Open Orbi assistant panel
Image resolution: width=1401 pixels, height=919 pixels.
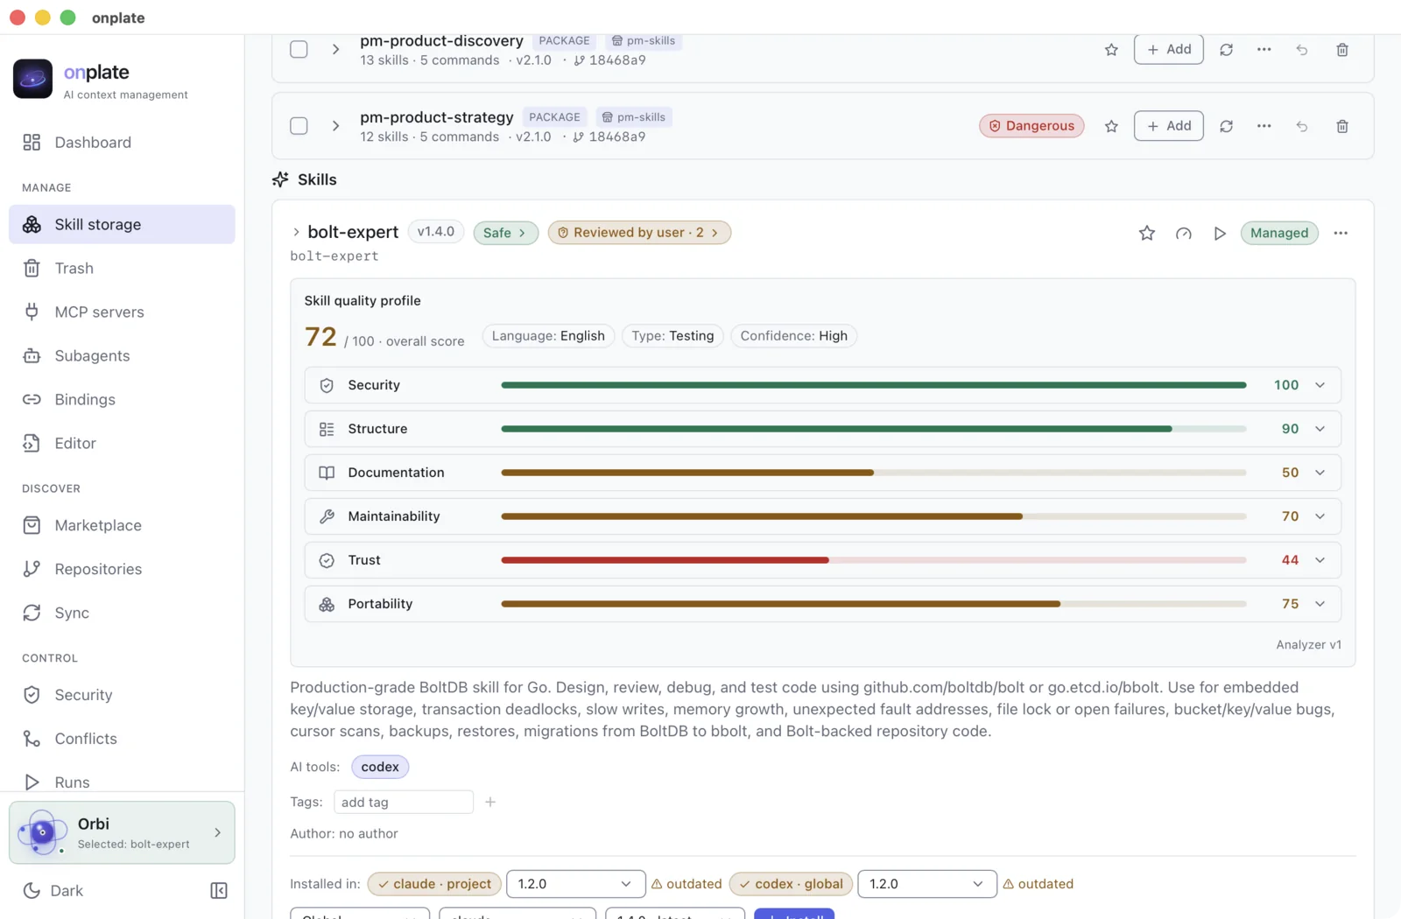[122, 832]
